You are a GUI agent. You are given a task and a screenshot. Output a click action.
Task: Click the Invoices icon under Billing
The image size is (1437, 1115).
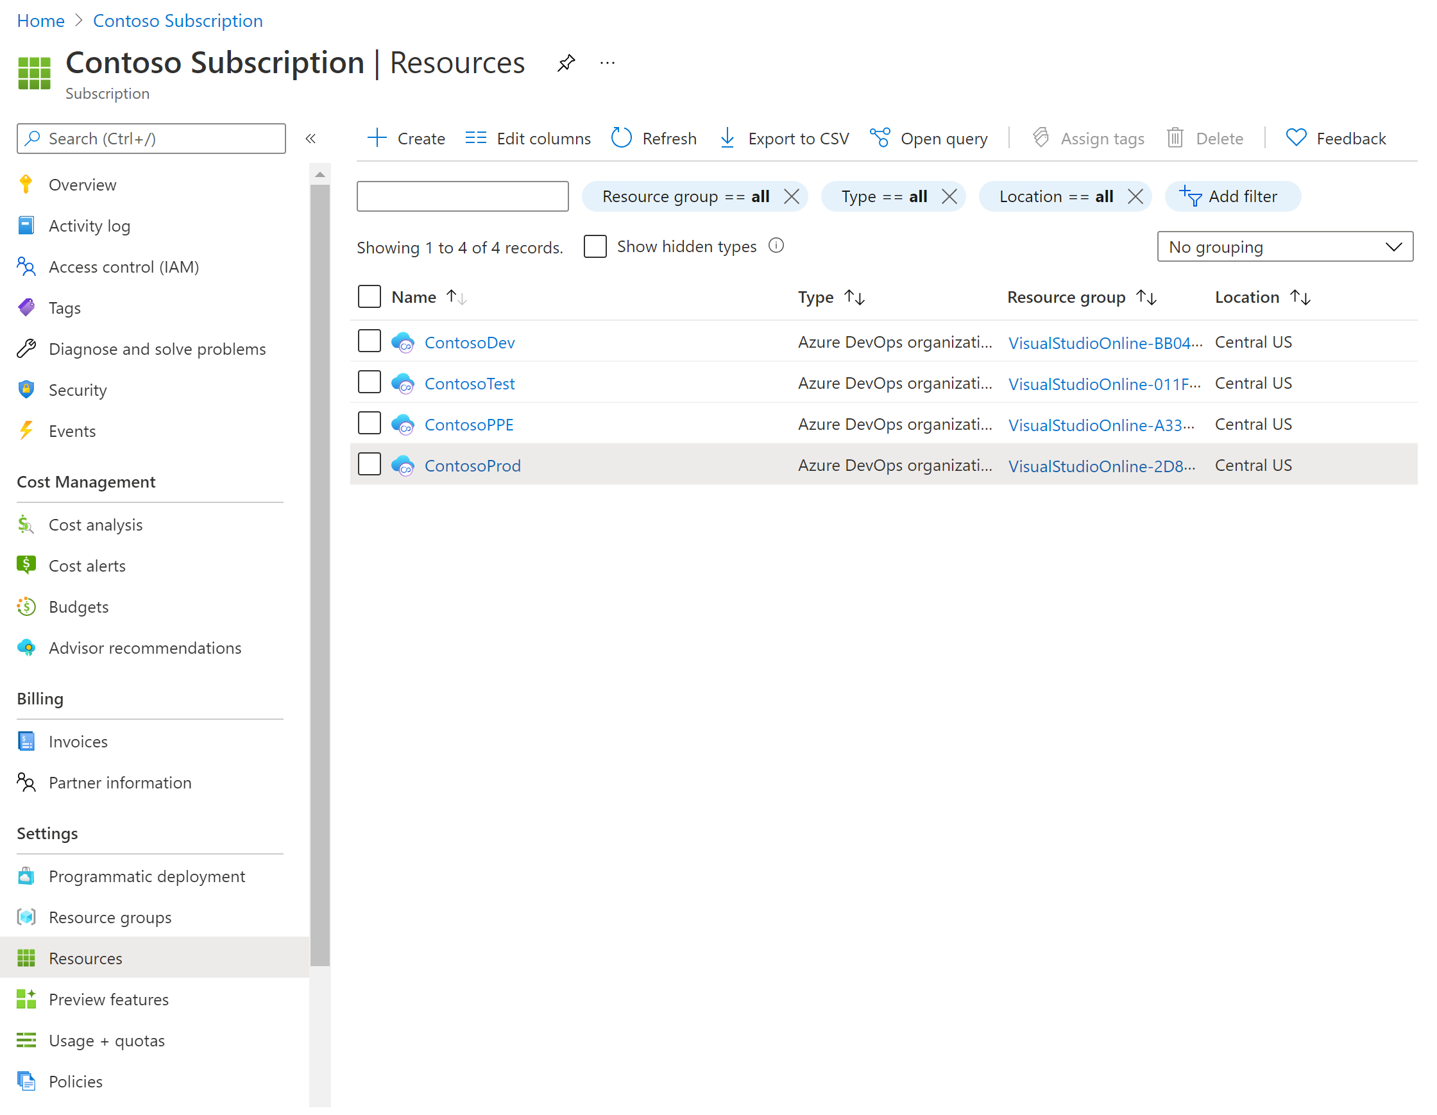(27, 740)
